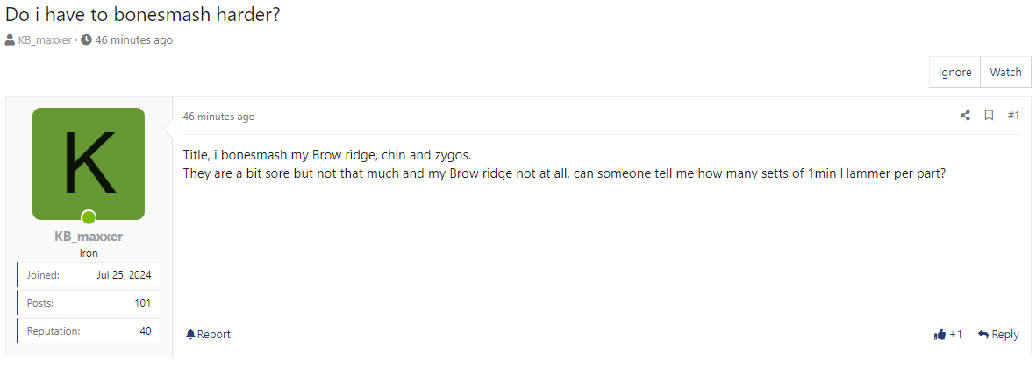The image size is (1036, 368).
Task: Click the share icon on the post
Action: click(965, 116)
